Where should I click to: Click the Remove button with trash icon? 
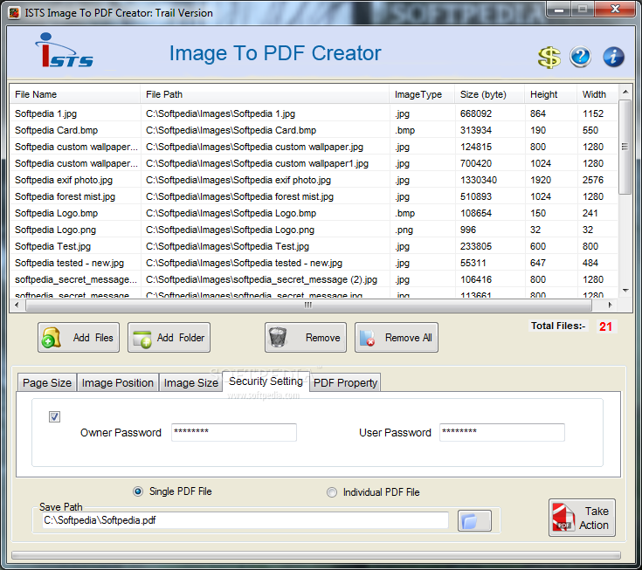pos(306,338)
